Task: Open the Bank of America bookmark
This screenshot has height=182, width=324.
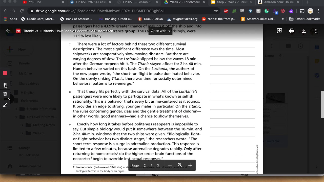Action: [x=76, y=19]
